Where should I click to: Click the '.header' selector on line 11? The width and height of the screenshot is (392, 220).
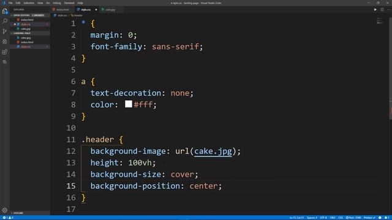[x=98, y=139]
